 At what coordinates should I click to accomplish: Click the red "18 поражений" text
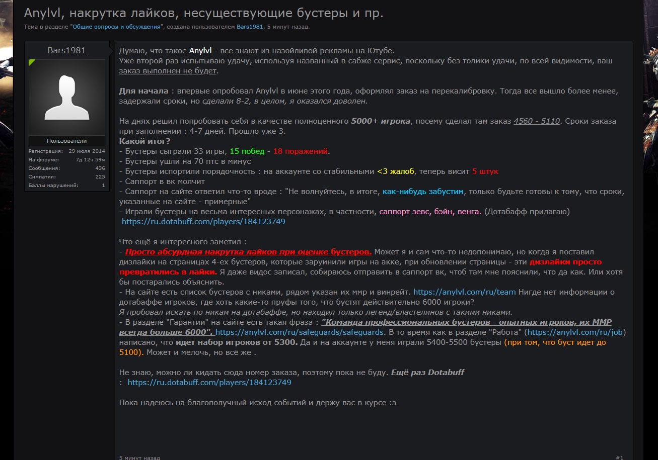pyautogui.click(x=301, y=151)
